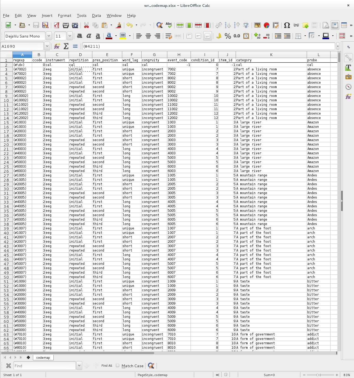The image size is (354, 378).
Task: Export directly as PDF icon
Action: [x=57, y=25]
